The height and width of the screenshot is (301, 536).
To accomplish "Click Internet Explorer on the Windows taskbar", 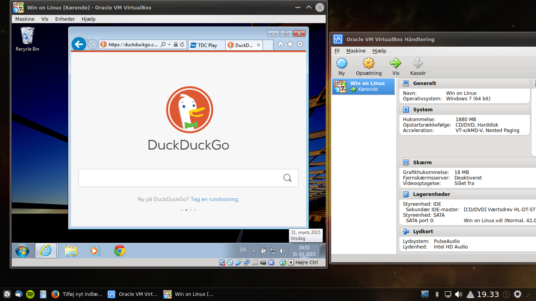I will [x=46, y=250].
